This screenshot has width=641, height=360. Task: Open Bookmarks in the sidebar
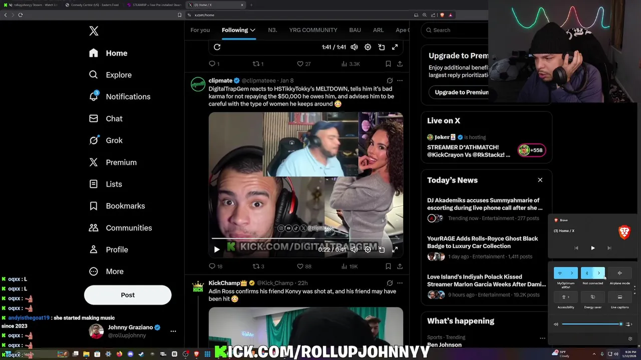(117, 206)
